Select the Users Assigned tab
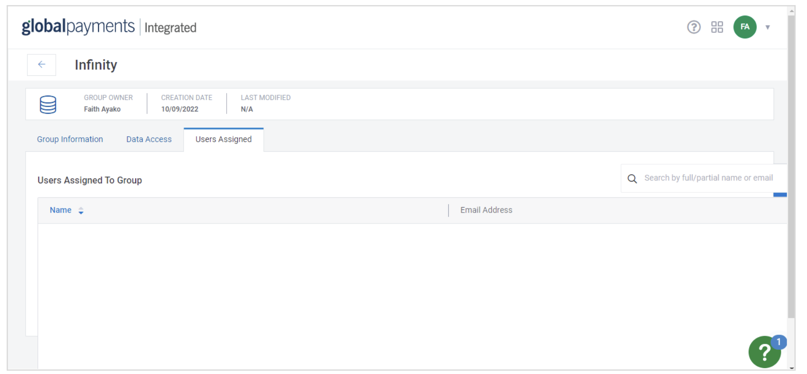 click(x=223, y=139)
